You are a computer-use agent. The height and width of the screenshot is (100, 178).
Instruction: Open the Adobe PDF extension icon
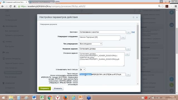tap(167, 6)
